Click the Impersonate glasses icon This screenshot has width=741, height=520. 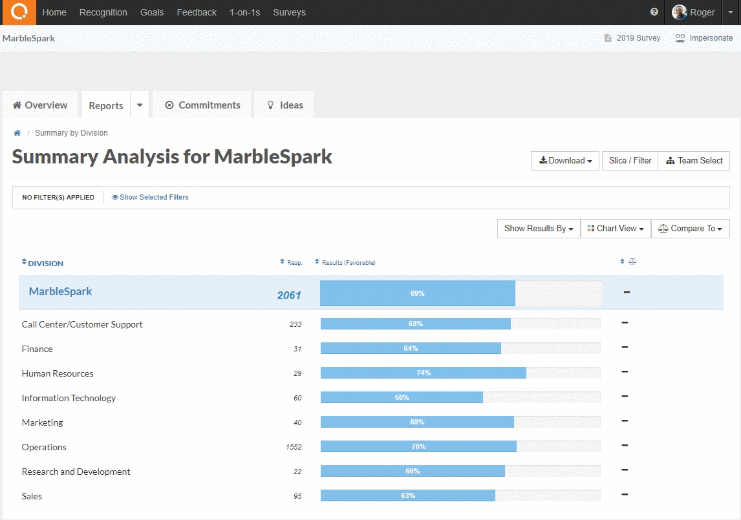(x=680, y=37)
